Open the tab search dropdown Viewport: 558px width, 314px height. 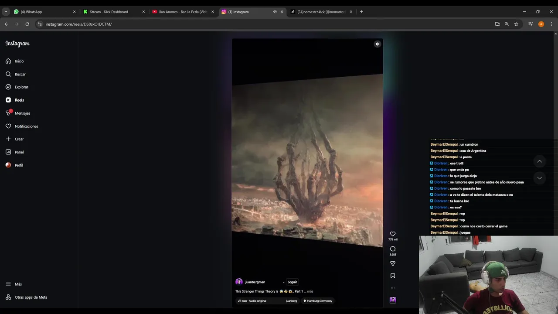[6, 12]
